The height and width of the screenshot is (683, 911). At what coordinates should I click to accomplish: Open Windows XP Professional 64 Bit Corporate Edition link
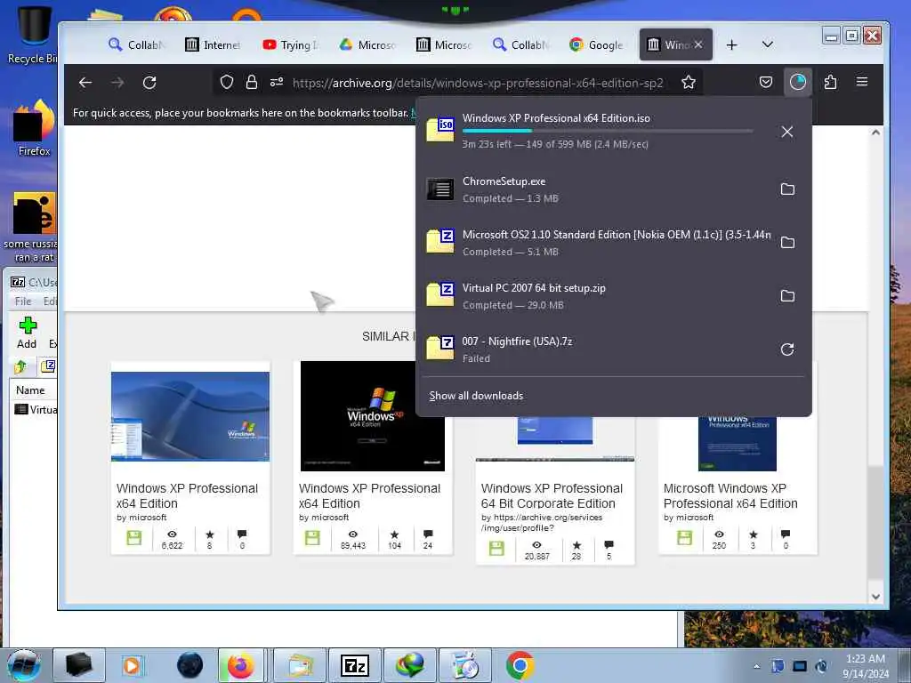click(552, 496)
